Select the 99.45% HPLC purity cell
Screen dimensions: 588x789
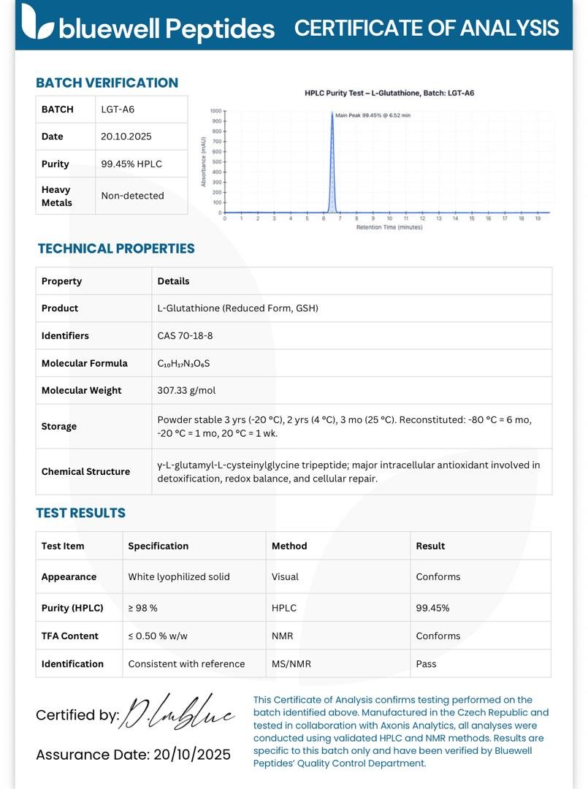point(142,164)
